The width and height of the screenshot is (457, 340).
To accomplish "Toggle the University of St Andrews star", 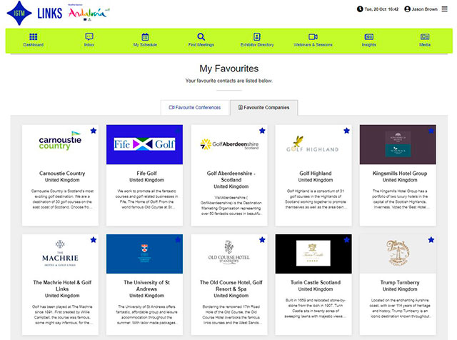I will (x=178, y=240).
